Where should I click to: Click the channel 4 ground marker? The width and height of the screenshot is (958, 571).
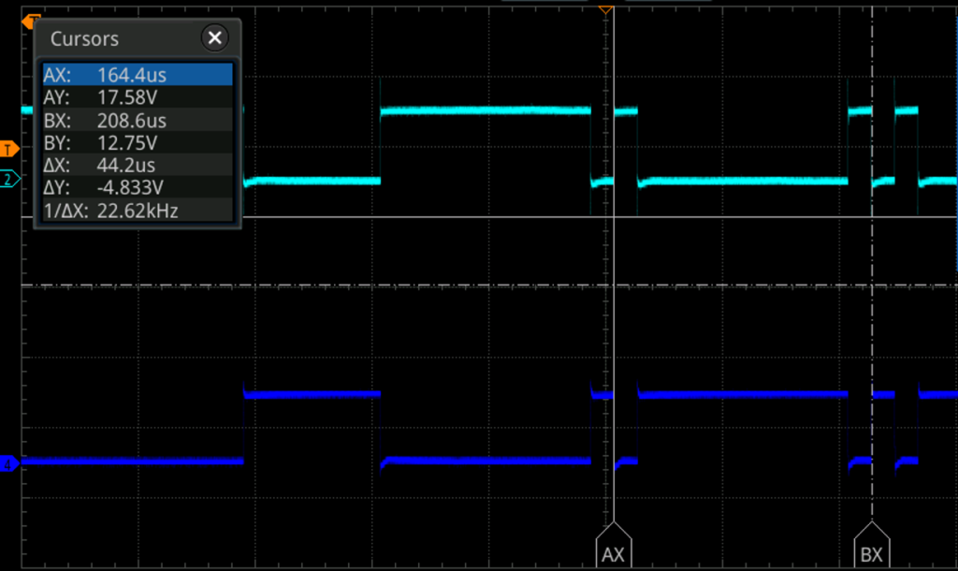(x=8, y=464)
